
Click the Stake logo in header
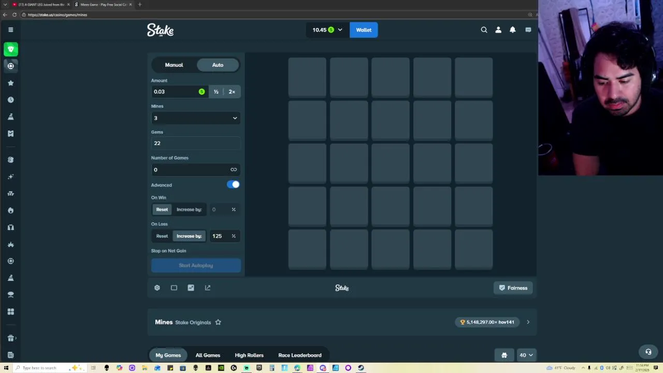pos(160,30)
